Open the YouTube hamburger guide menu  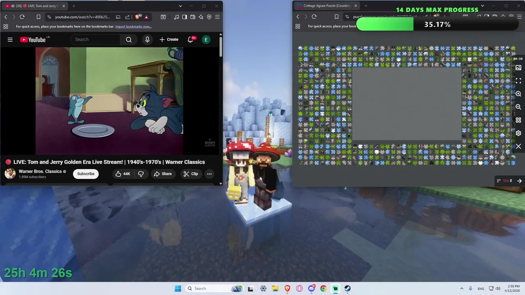(10, 39)
